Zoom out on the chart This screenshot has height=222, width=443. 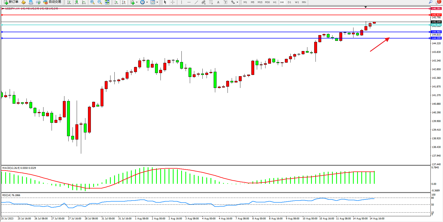(x=100, y=2)
